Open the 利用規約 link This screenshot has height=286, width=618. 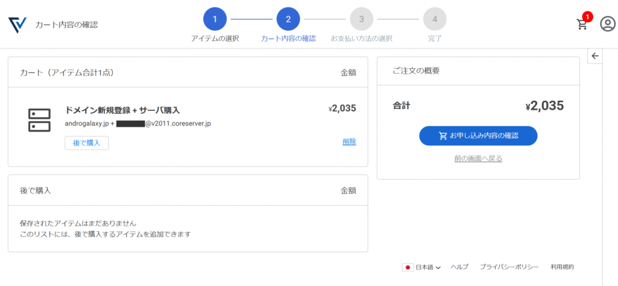(562, 267)
